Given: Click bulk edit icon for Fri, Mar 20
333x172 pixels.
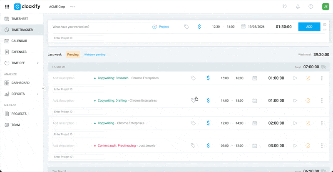Looking at the screenshot, I should coord(323,67).
